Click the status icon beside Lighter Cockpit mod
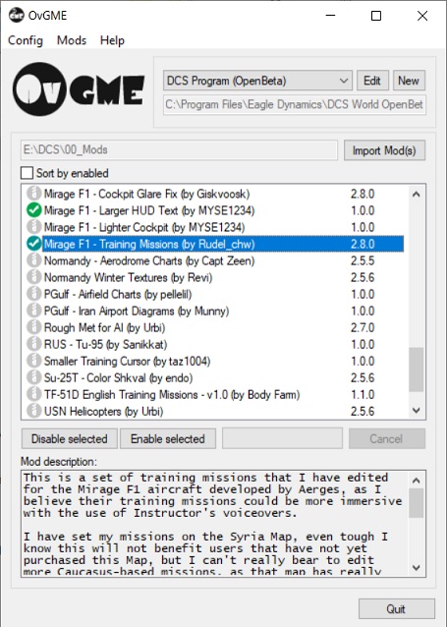 point(34,227)
